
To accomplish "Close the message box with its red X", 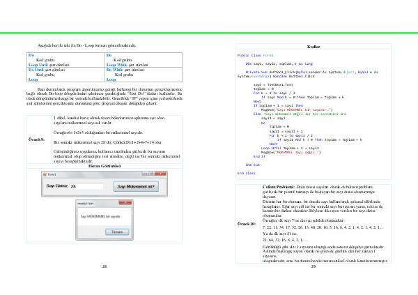I will click(x=125, y=203).
